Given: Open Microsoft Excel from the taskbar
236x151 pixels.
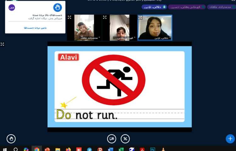Looking at the screenshot, I should [x=121, y=149].
